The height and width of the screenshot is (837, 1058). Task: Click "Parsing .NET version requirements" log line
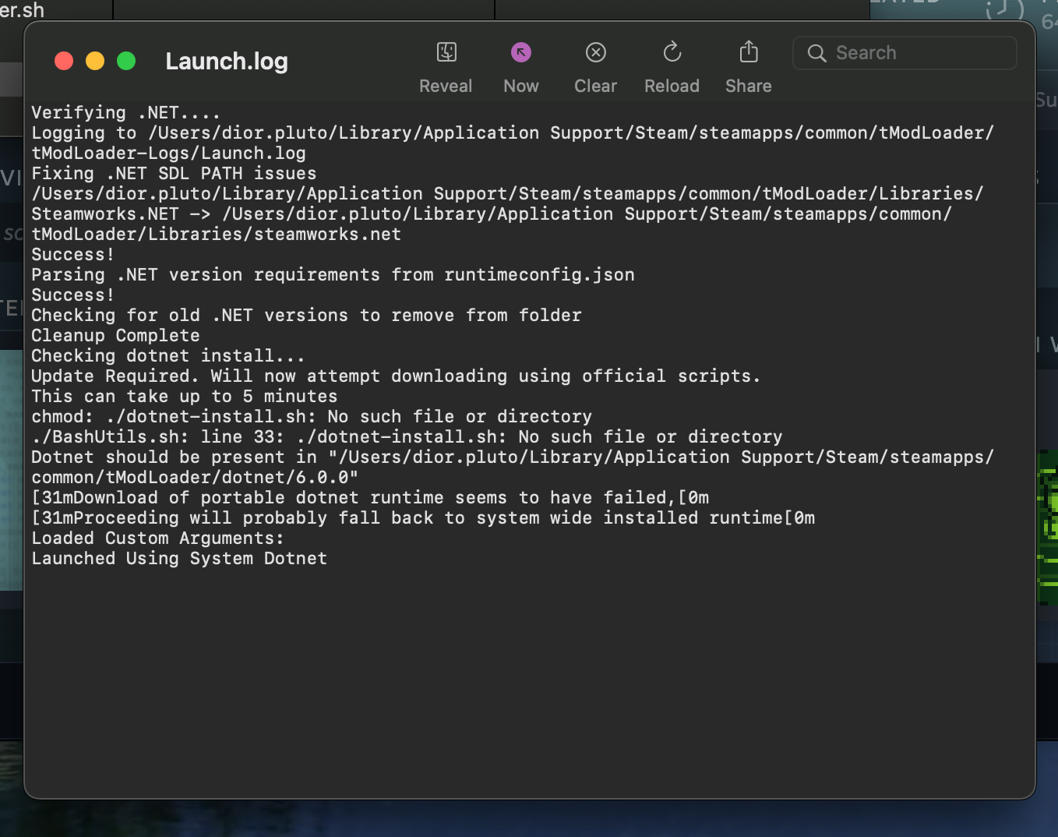click(x=333, y=275)
